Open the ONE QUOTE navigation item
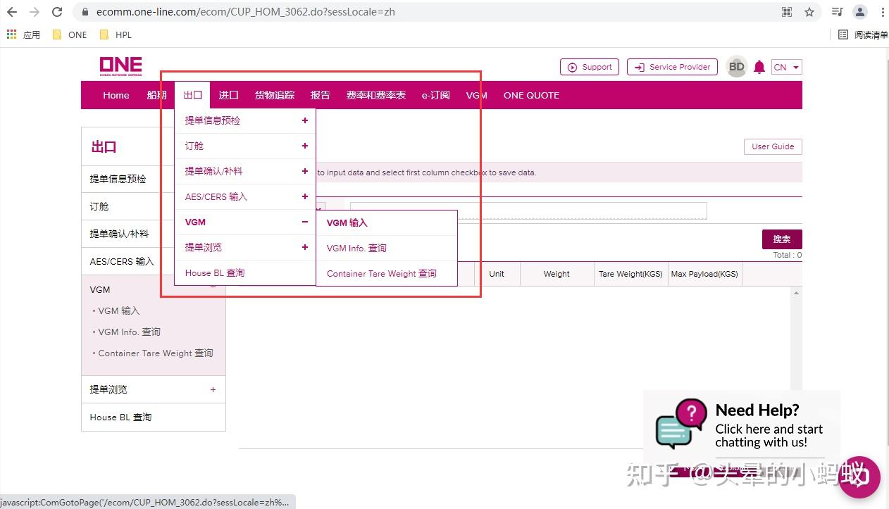The image size is (889, 509). (531, 95)
